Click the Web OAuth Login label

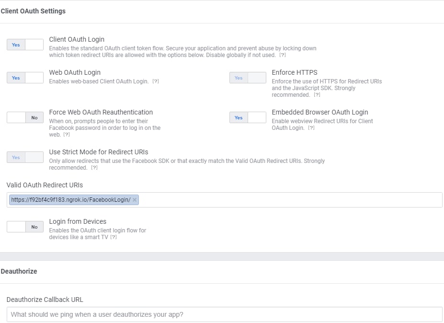tap(75, 72)
